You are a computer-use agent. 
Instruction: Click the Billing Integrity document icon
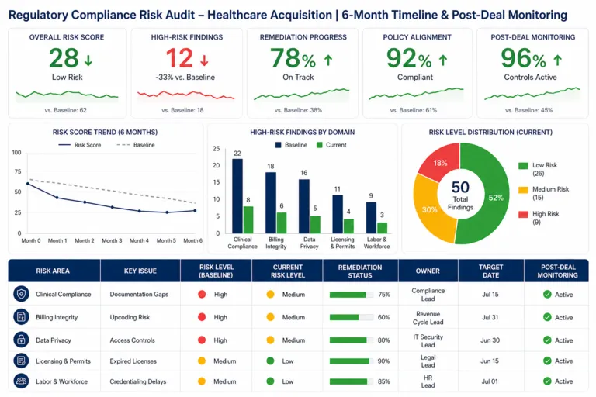coord(21,317)
